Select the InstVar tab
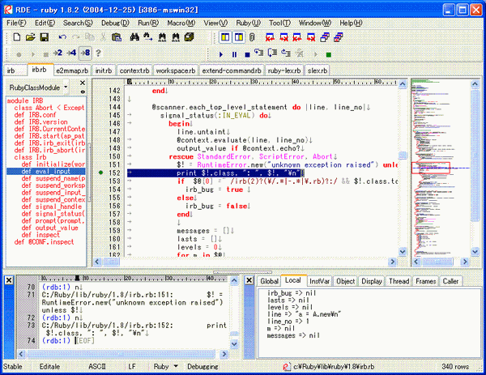The image size is (486, 375). [319, 281]
